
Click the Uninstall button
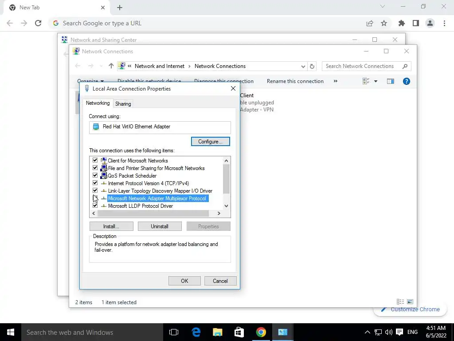(x=160, y=226)
